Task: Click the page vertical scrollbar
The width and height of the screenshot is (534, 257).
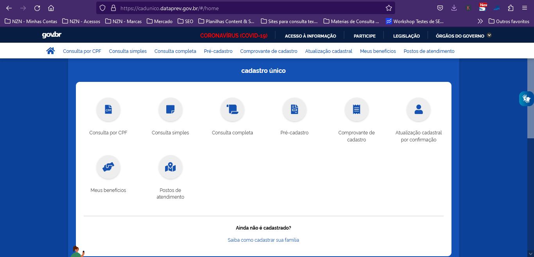Action: coord(530,98)
